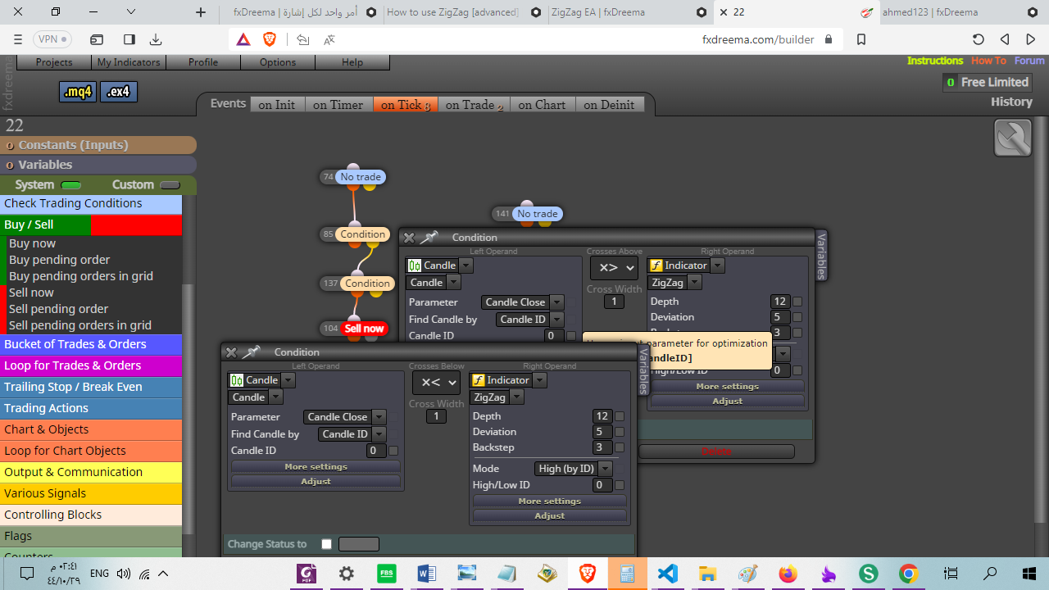1049x590 pixels.
Task: Switch to the on Init tab
Action: (277, 105)
